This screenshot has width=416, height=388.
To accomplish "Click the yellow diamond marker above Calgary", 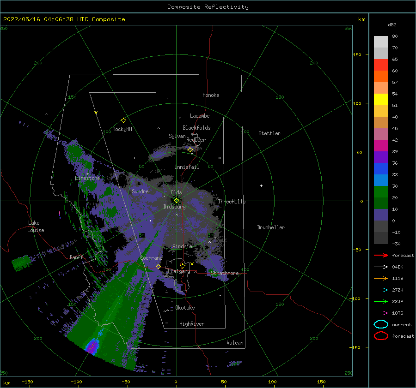I will click(x=183, y=266).
